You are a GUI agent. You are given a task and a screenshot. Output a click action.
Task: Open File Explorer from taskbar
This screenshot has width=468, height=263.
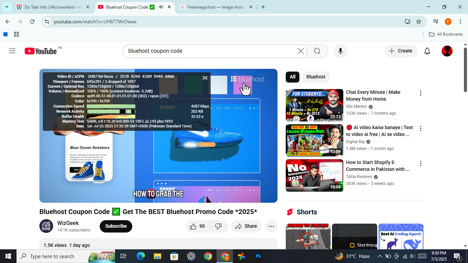click(158, 256)
